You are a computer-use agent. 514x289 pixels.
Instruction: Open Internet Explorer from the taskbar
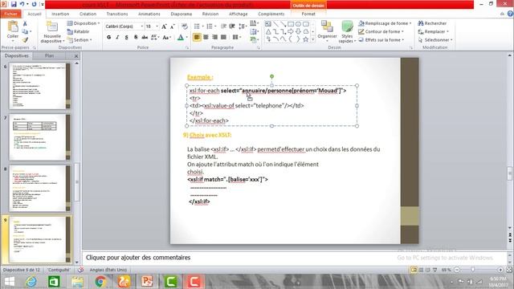(31, 282)
